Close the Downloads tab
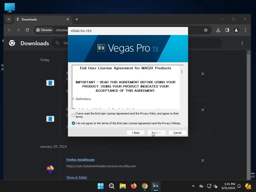 point(68,19)
